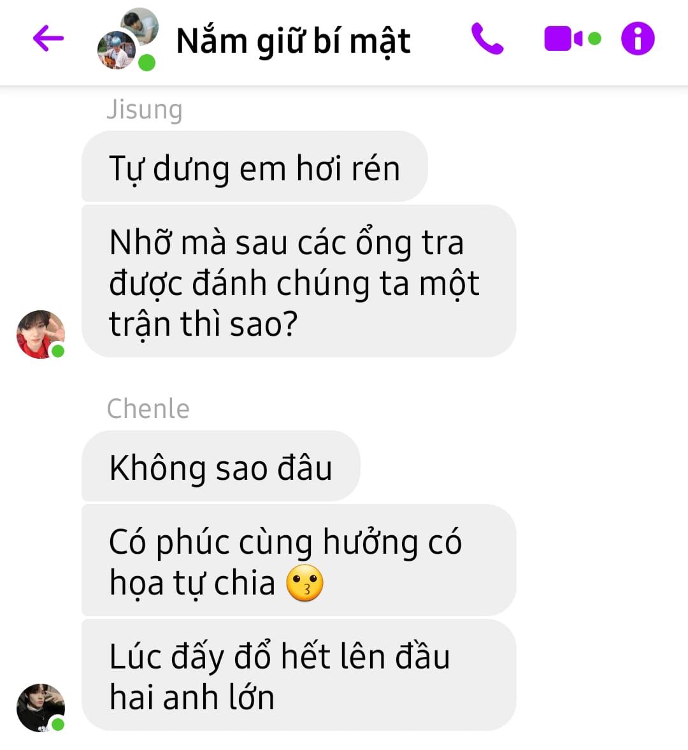
Task: Tap the sender name Jisung
Action: (145, 110)
